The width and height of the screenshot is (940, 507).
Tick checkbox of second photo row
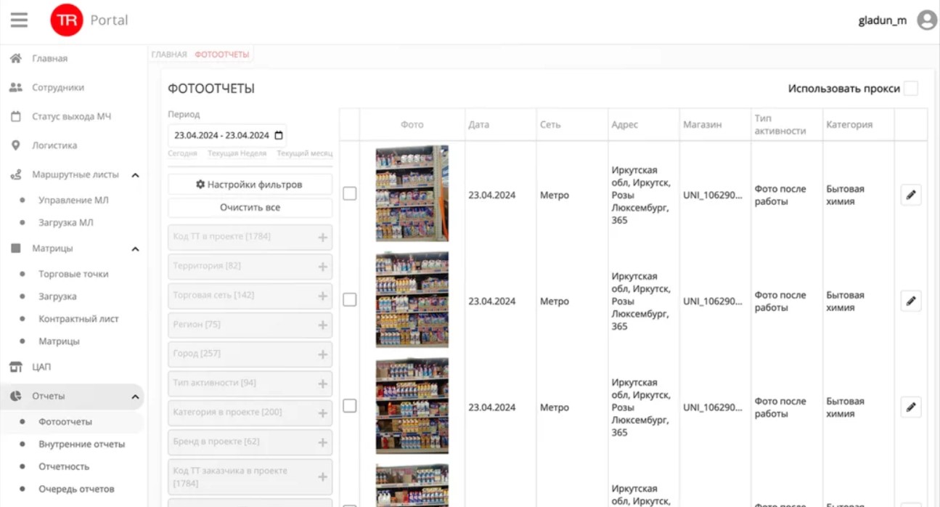pyautogui.click(x=349, y=300)
